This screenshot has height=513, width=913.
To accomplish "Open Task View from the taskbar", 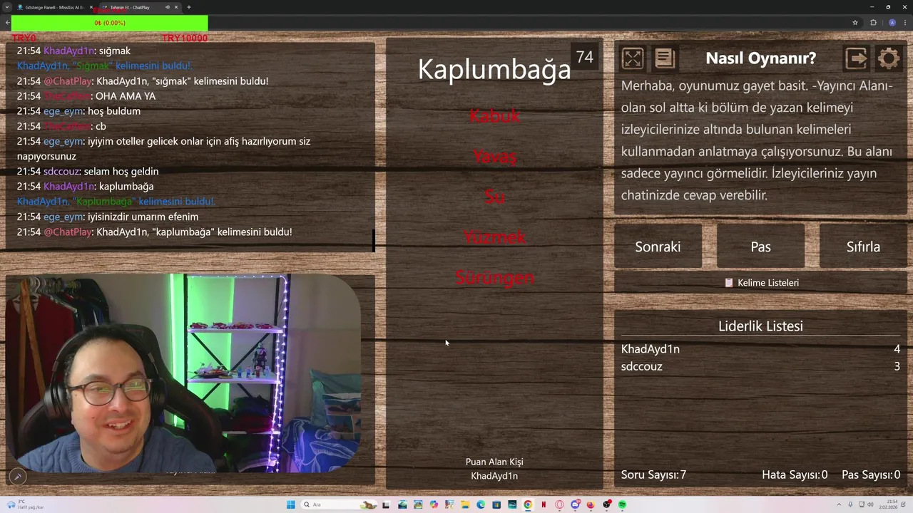I will (386, 504).
